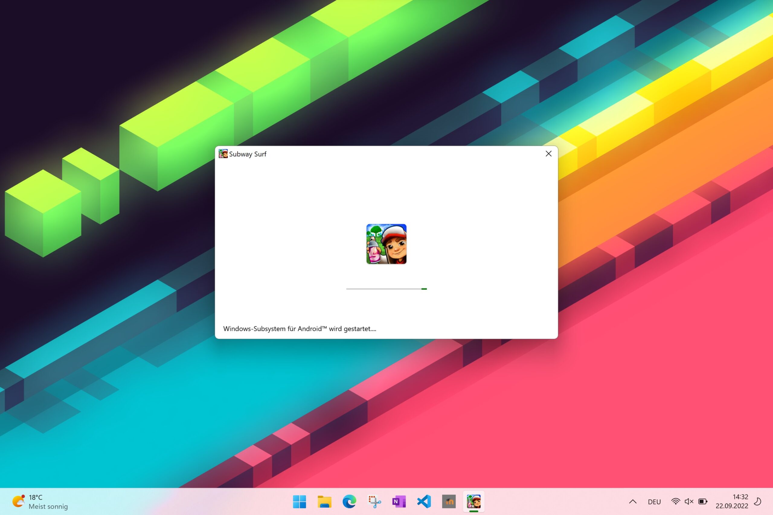Open the Windows Start menu
This screenshot has height=515, width=773.
click(x=299, y=501)
